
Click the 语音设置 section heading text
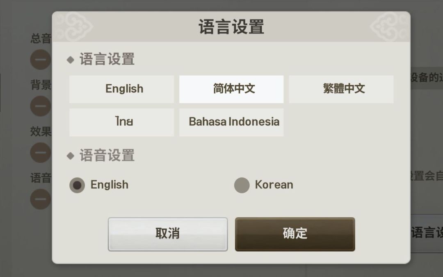tap(107, 156)
